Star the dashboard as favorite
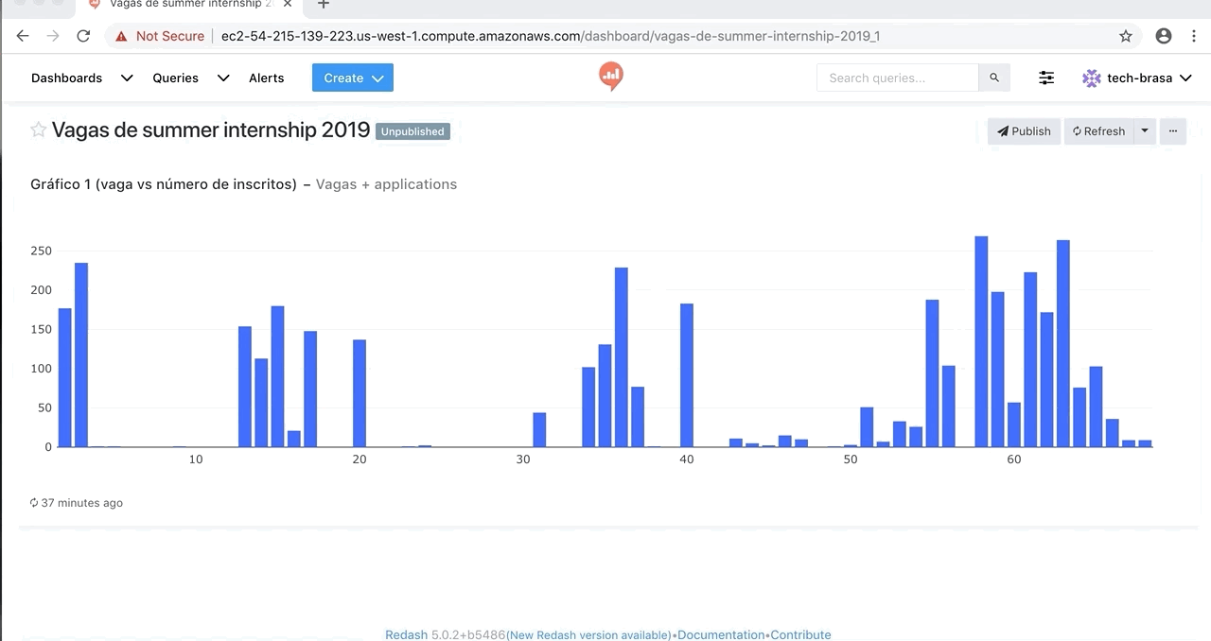Image resolution: width=1211 pixels, height=641 pixels. coord(39,130)
